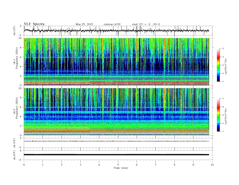Click inside the ch.2 frequency spectrogram panel
239x185 pixels.
point(116,112)
